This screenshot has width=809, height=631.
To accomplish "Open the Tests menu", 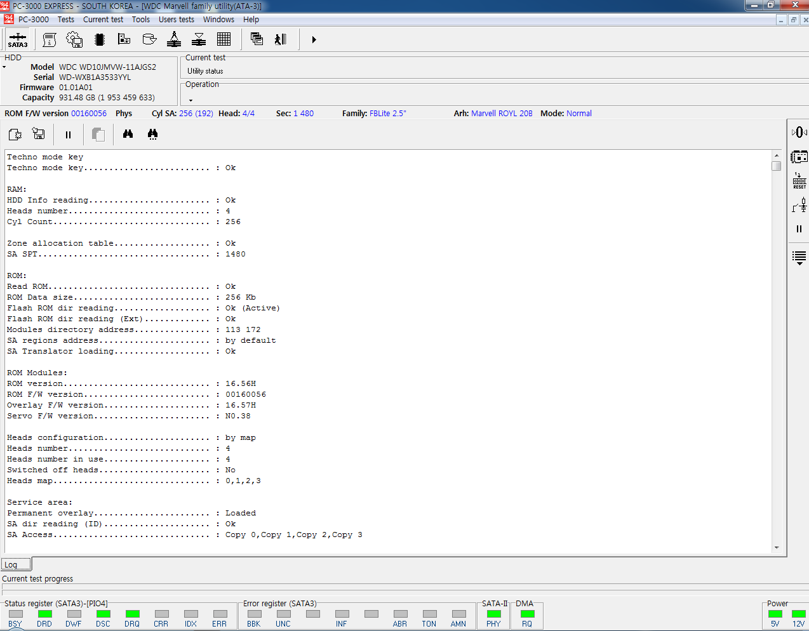I will point(65,20).
